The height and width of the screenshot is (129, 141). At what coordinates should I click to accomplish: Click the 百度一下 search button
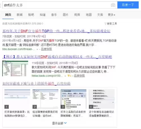[128, 5]
